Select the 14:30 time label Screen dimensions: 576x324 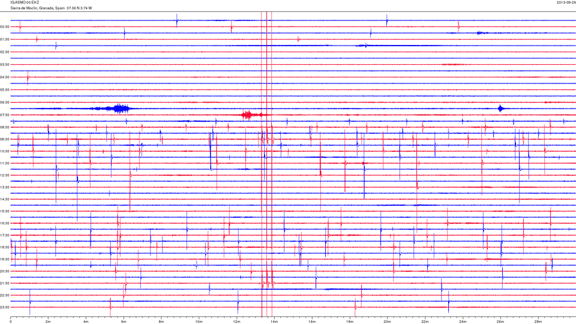pos(5,199)
